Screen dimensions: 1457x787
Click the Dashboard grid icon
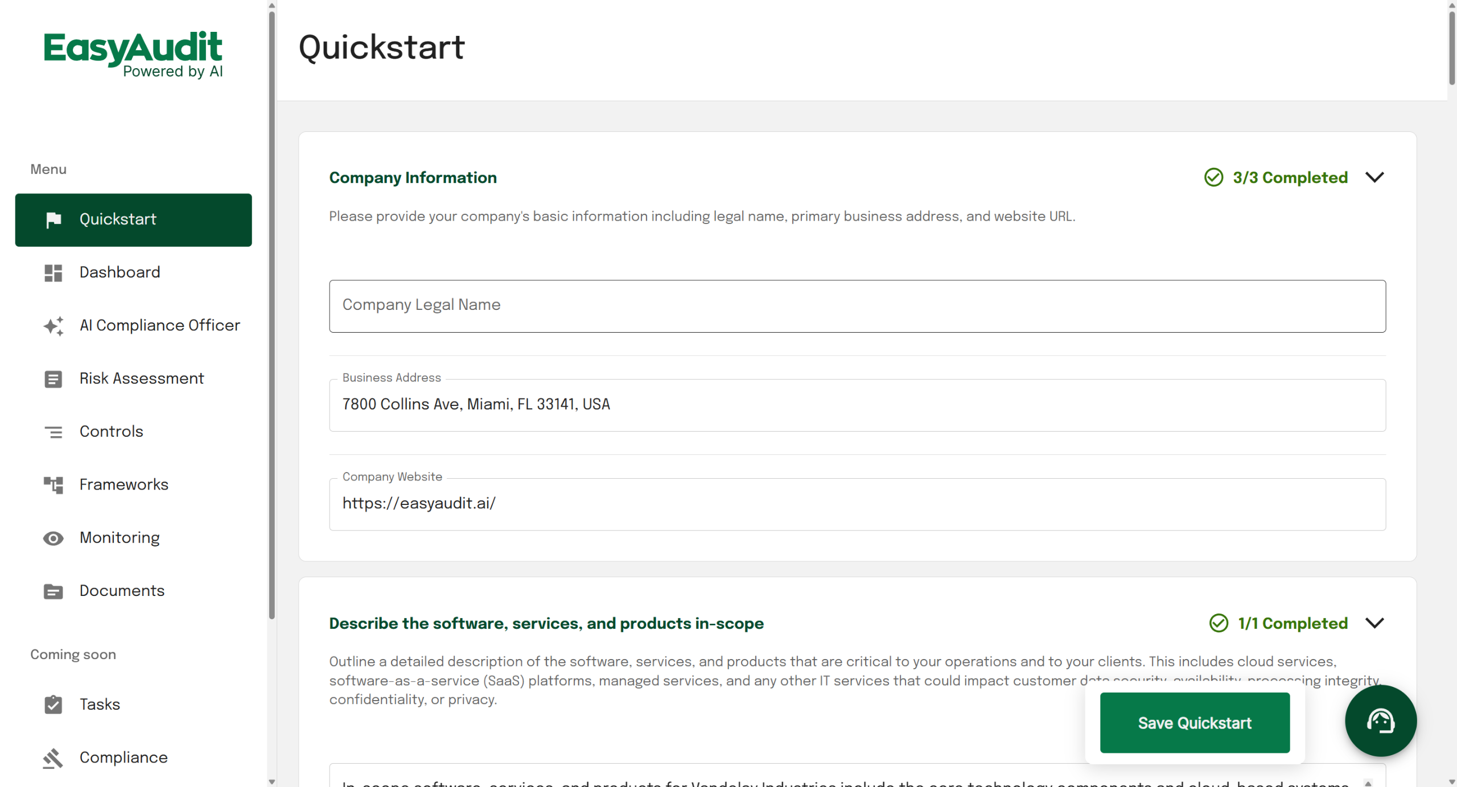point(53,273)
